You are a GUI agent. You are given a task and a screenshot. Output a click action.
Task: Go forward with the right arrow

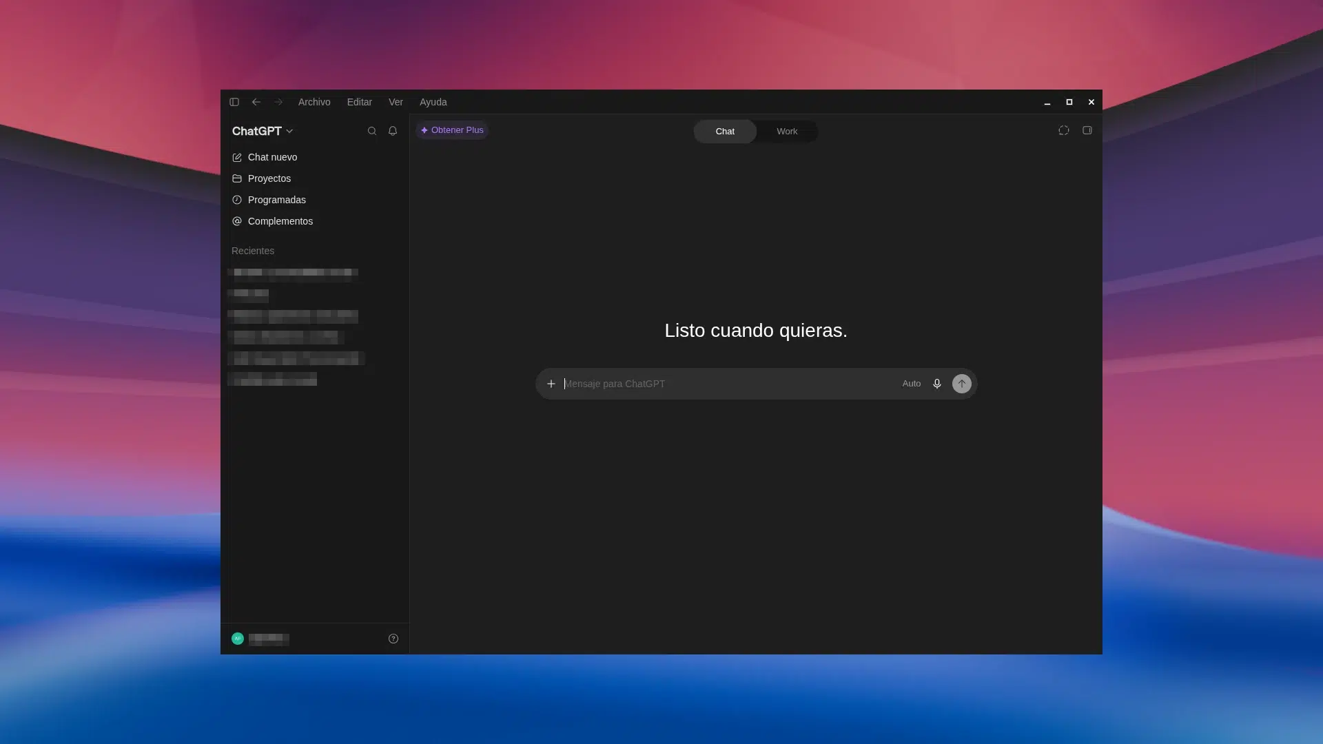coord(278,102)
